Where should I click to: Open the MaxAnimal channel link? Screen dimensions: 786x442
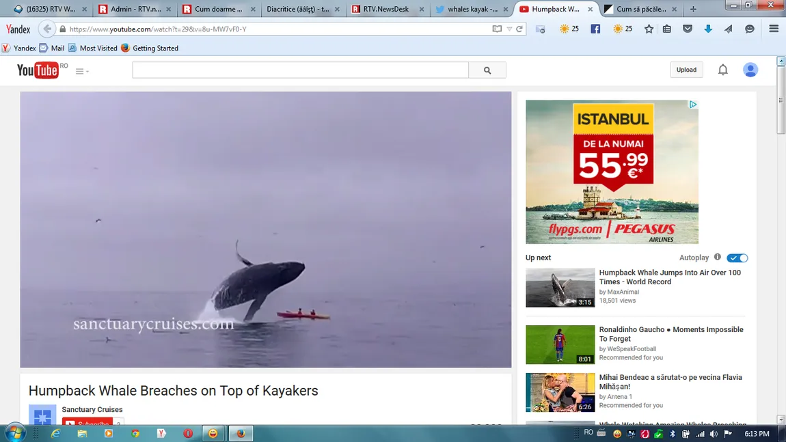coord(623,292)
